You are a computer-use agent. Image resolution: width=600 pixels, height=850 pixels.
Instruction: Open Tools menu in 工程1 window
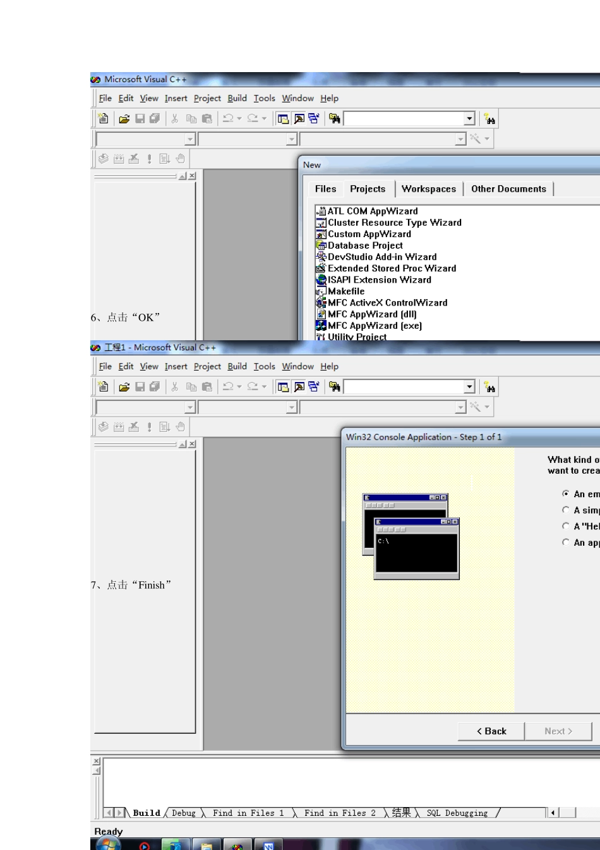pyautogui.click(x=265, y=366)
